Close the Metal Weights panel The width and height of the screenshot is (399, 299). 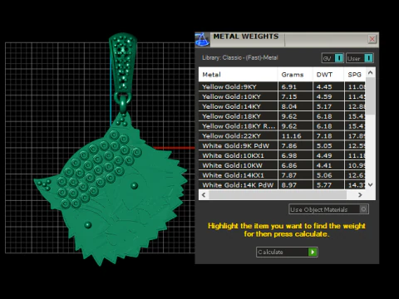pos(372,39)
